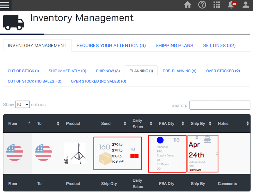Click the home icon in the top bar
253x194 pixels.
pos(188,5)
